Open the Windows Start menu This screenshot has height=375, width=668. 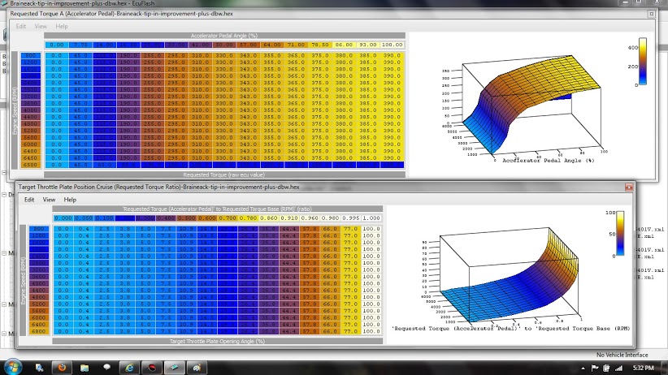click(x=13, y=367)
